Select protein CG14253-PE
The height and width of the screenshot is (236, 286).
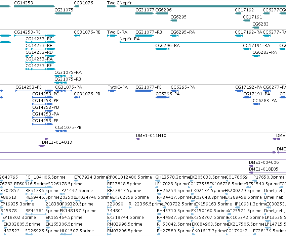coord(45,101)
